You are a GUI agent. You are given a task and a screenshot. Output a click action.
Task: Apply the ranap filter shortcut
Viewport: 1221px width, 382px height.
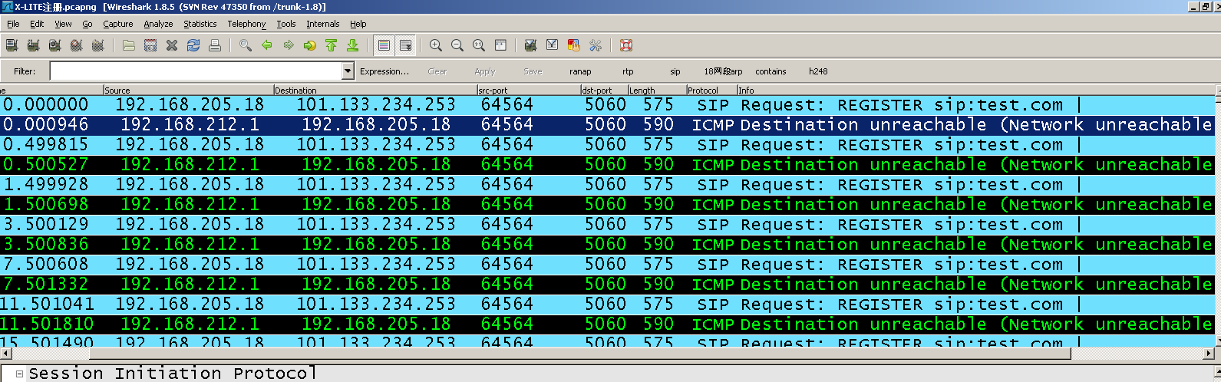point(580,71)
